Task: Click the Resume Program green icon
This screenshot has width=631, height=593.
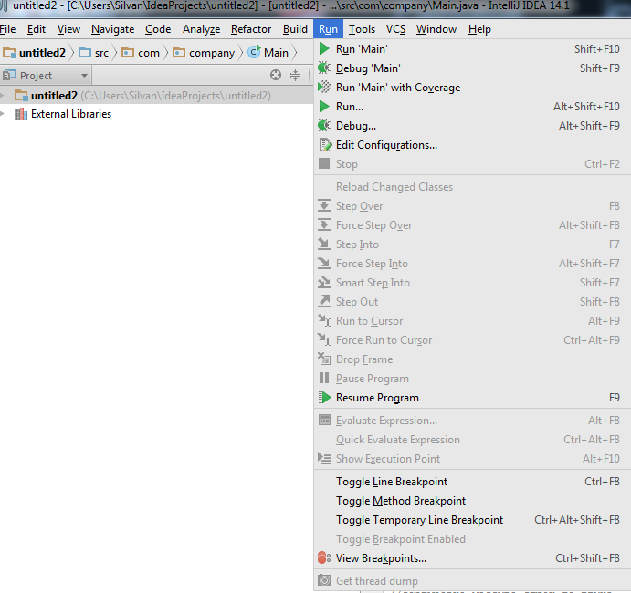Action: click(x=324, y=397)
